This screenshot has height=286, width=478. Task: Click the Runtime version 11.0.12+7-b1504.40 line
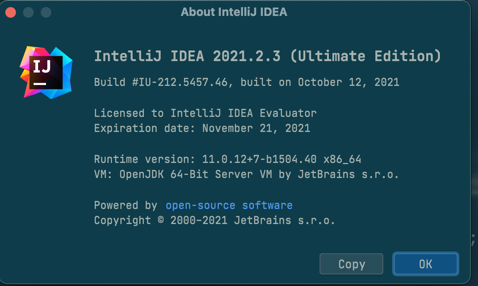[227, 159]
